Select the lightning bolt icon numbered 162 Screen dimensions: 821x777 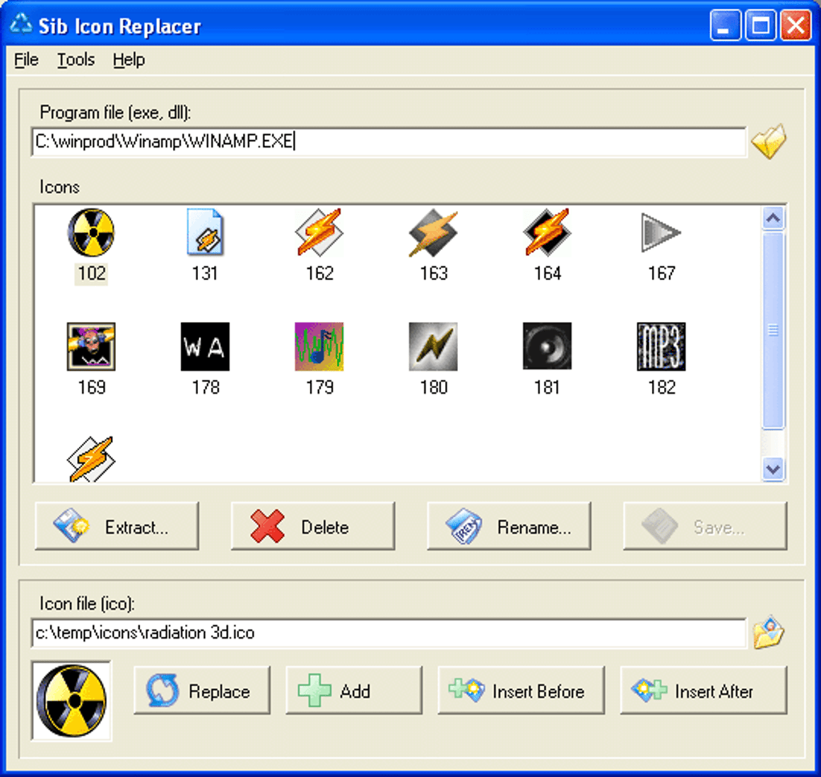[320, 233]
